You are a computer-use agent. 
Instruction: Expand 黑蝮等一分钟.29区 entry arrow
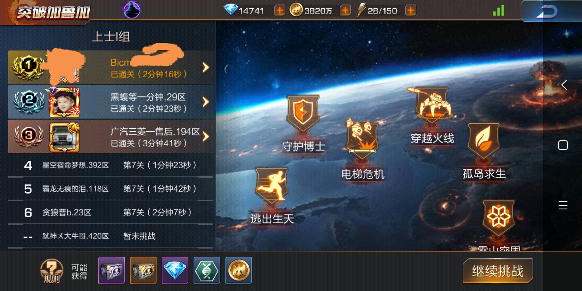pyautogui.click(x=206, y=102)
